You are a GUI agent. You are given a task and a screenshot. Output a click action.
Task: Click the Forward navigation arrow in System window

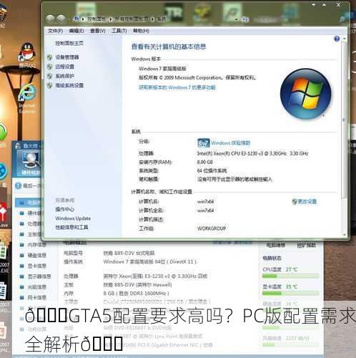[61, 19]
